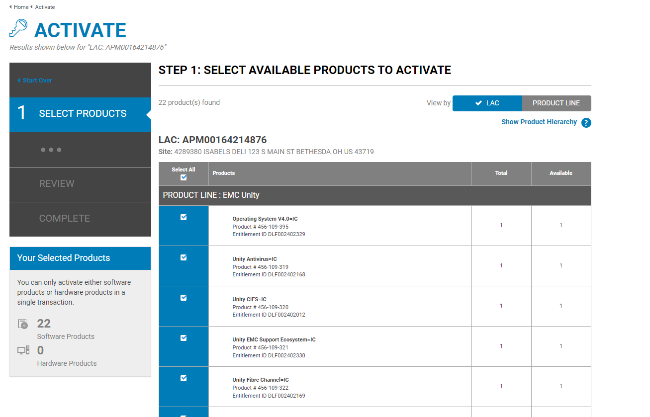Deselect the Operating System V4.0=IC product checkbox
Screen dimensions: 650x417
tap(183, 217)
